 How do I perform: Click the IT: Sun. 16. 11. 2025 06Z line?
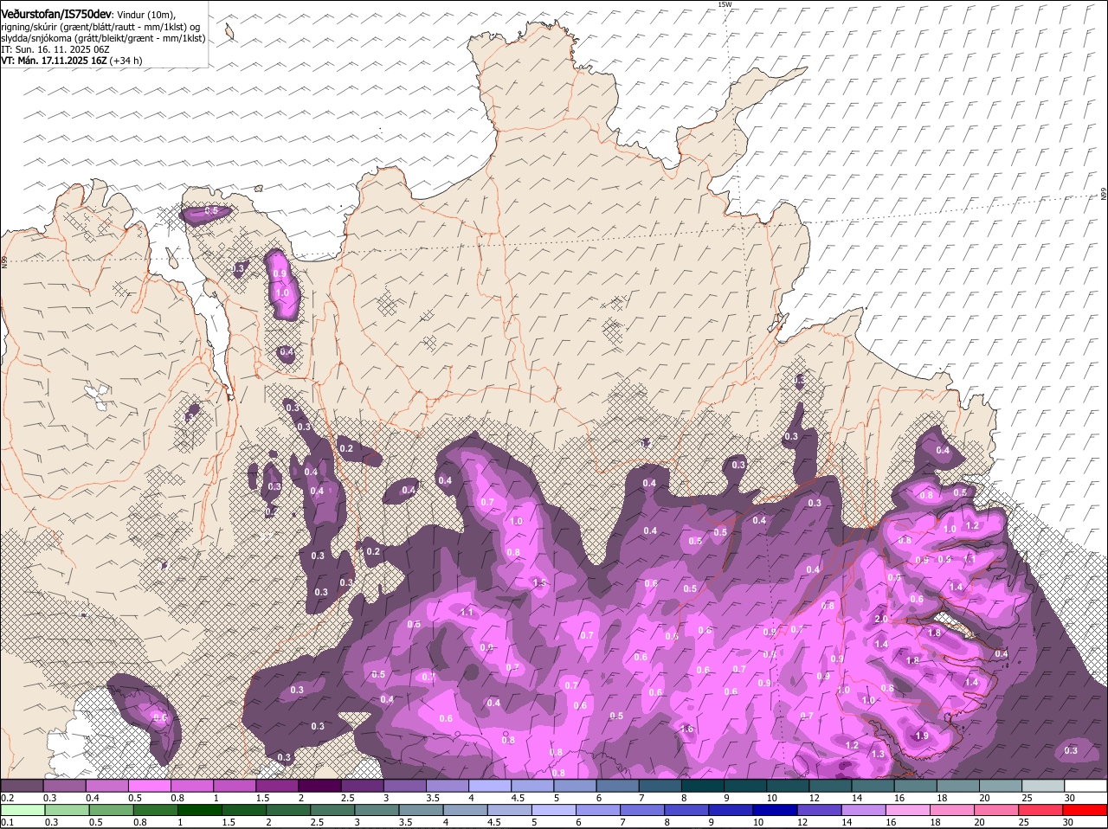pos(55,49)
